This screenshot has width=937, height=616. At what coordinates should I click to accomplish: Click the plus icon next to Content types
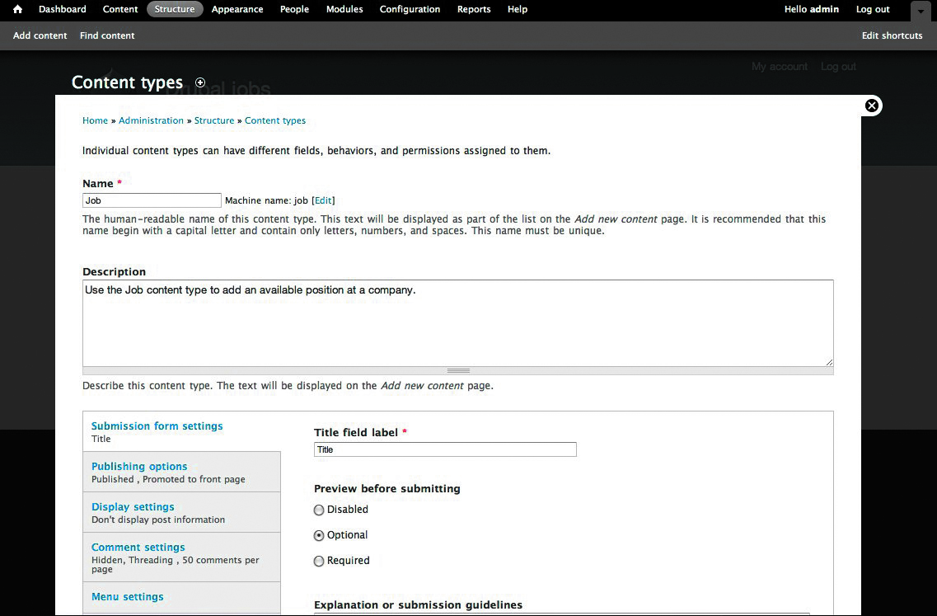pyautogui.click(x=200, y=82)
